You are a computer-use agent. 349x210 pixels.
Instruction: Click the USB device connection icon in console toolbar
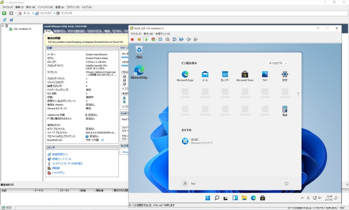(x=196, y=40)
